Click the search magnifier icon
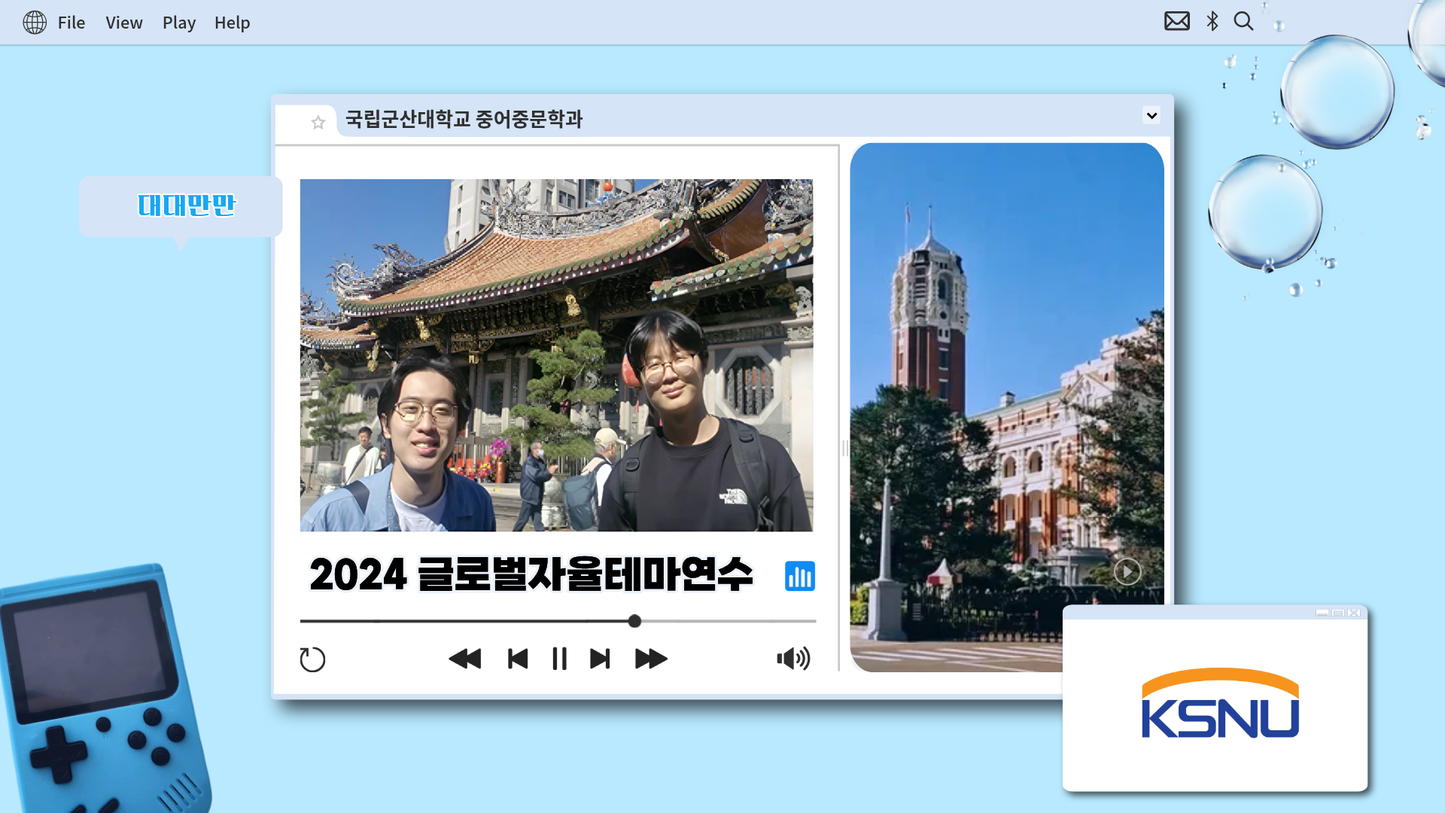 pyautogui.click(x=1244, y=21)
